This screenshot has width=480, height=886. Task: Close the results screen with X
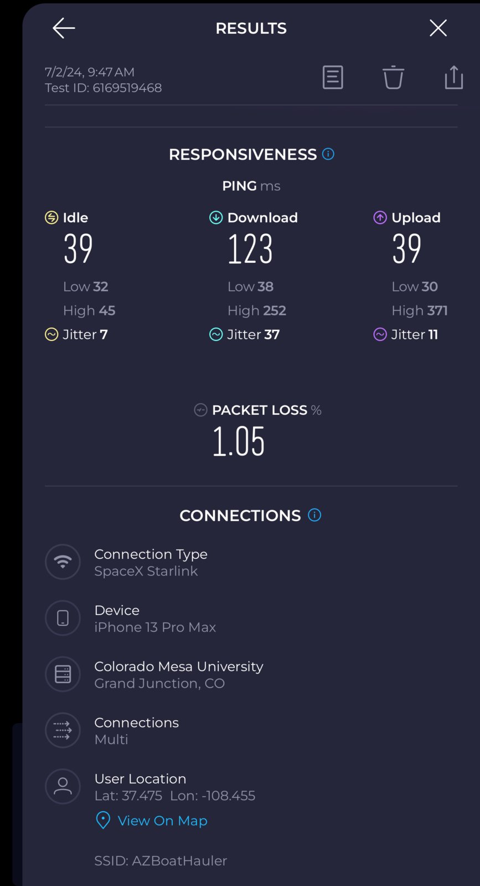(438, 28)
